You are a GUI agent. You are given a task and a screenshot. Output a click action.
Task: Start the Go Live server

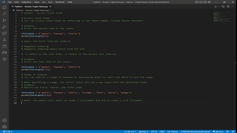[x=218, y=132]
